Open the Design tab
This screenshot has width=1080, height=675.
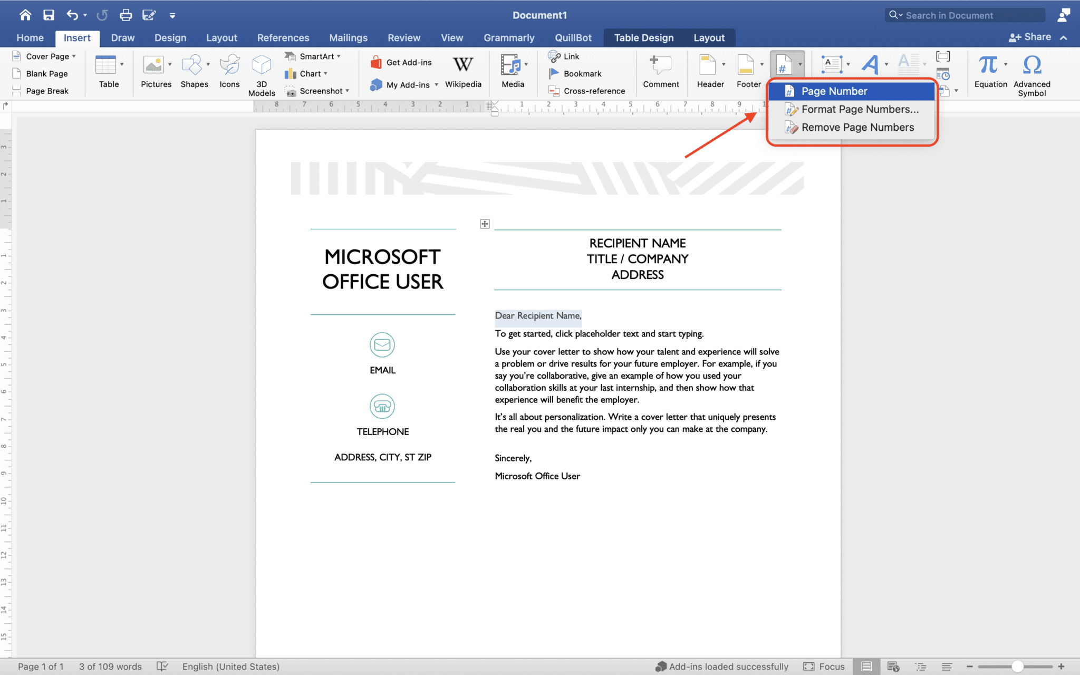[x=170, y=38]
